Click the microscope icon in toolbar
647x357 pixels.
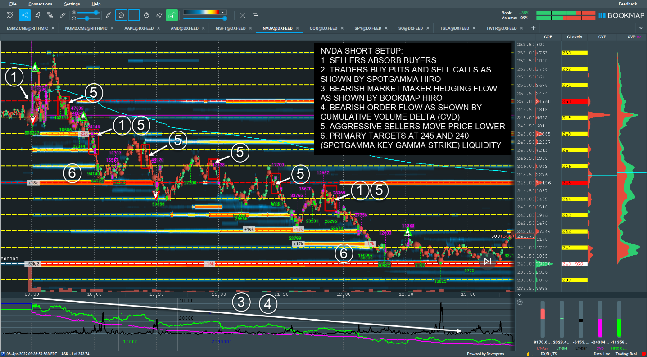[x=37, y=15]
